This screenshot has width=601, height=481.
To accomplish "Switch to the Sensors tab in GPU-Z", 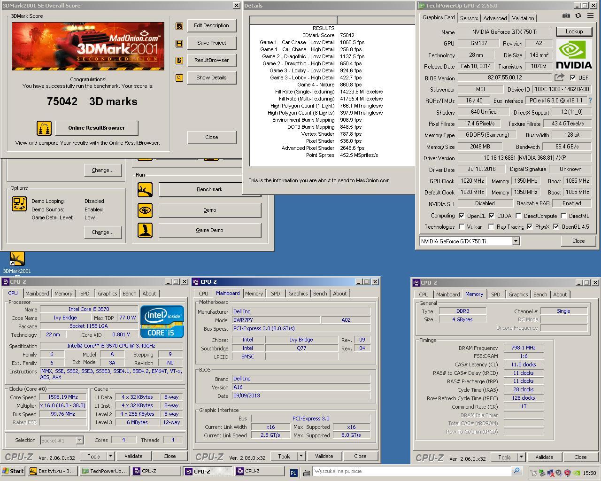I will click(469, 18).
